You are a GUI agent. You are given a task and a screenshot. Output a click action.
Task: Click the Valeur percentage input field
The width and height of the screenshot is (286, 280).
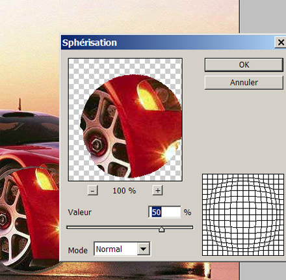coord(165,212)
